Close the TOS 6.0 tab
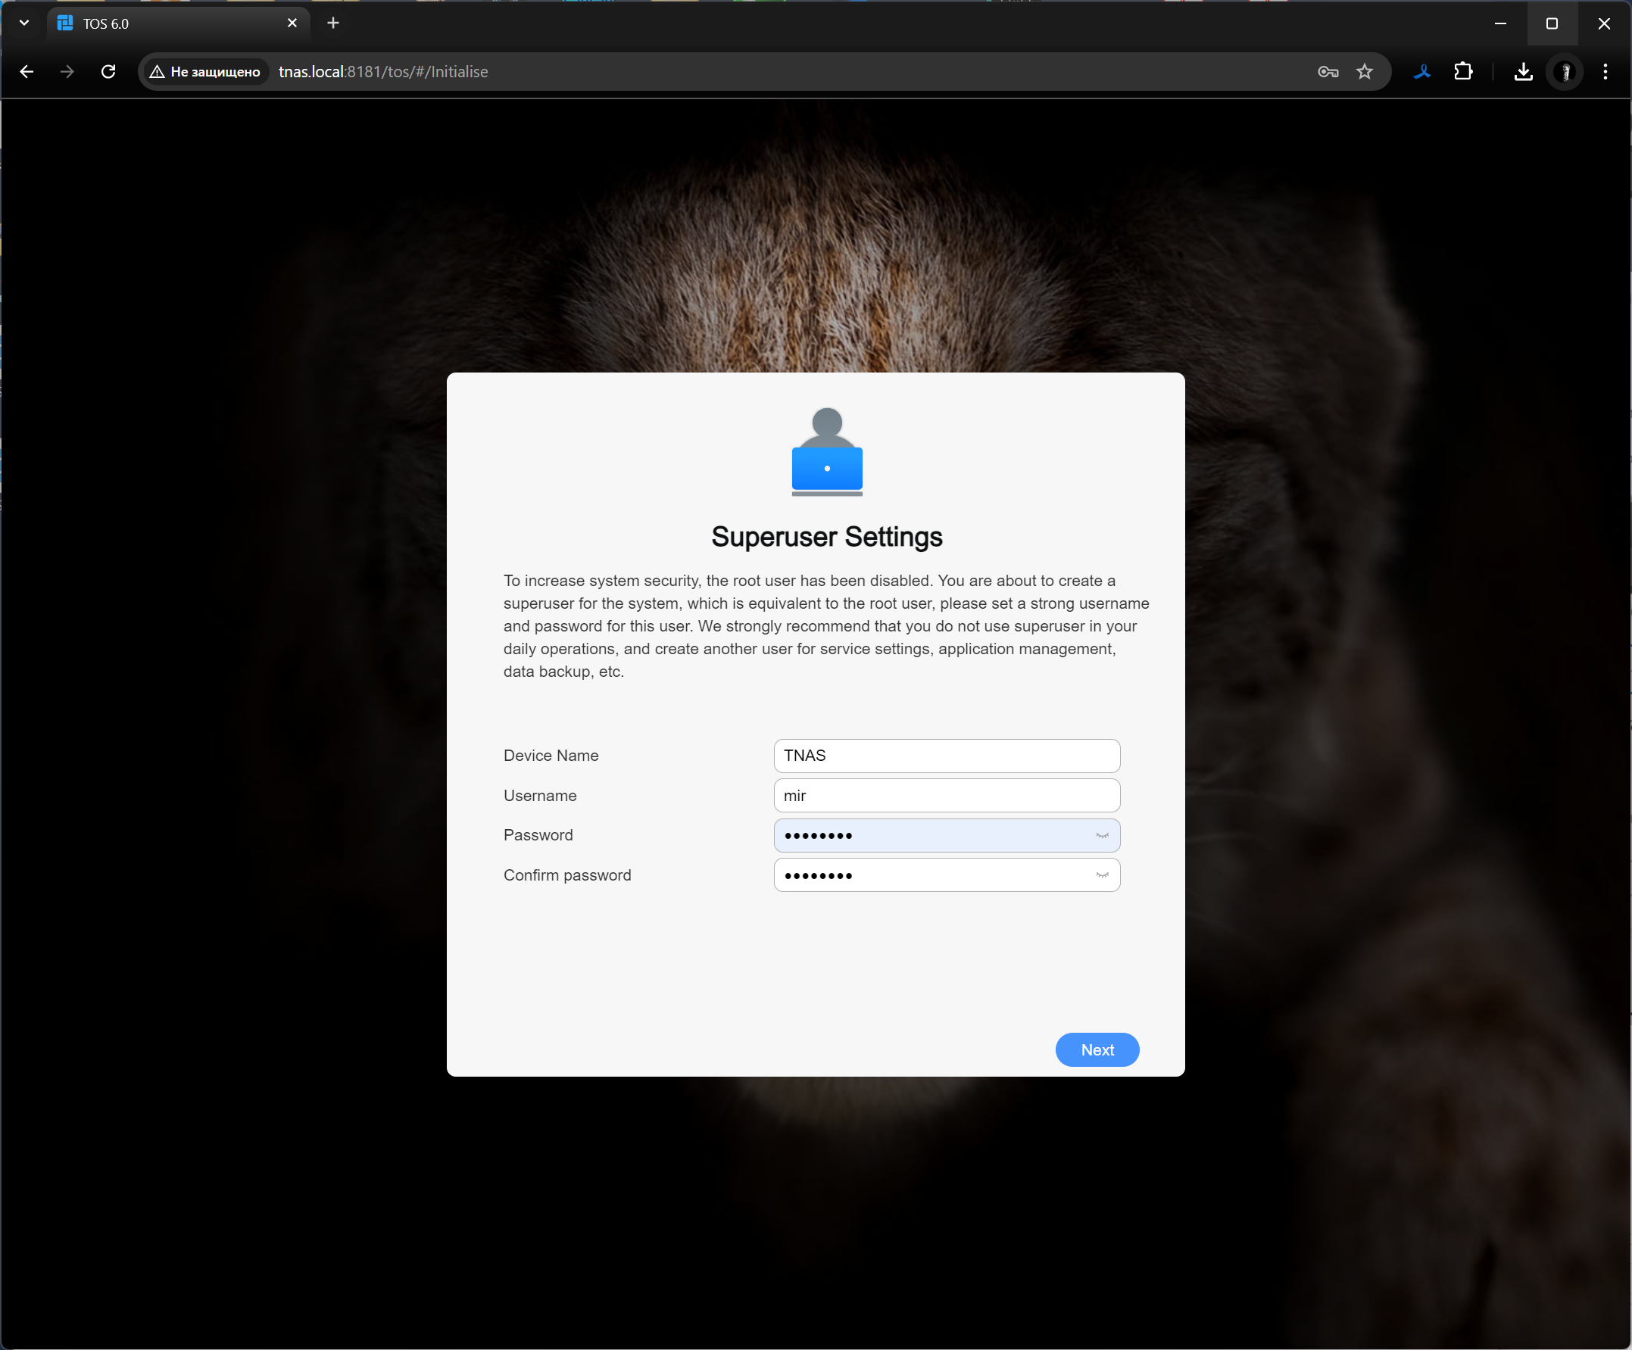This screenshot has width=1632, height=1350. pyautogui.click(x=292, y=23)
